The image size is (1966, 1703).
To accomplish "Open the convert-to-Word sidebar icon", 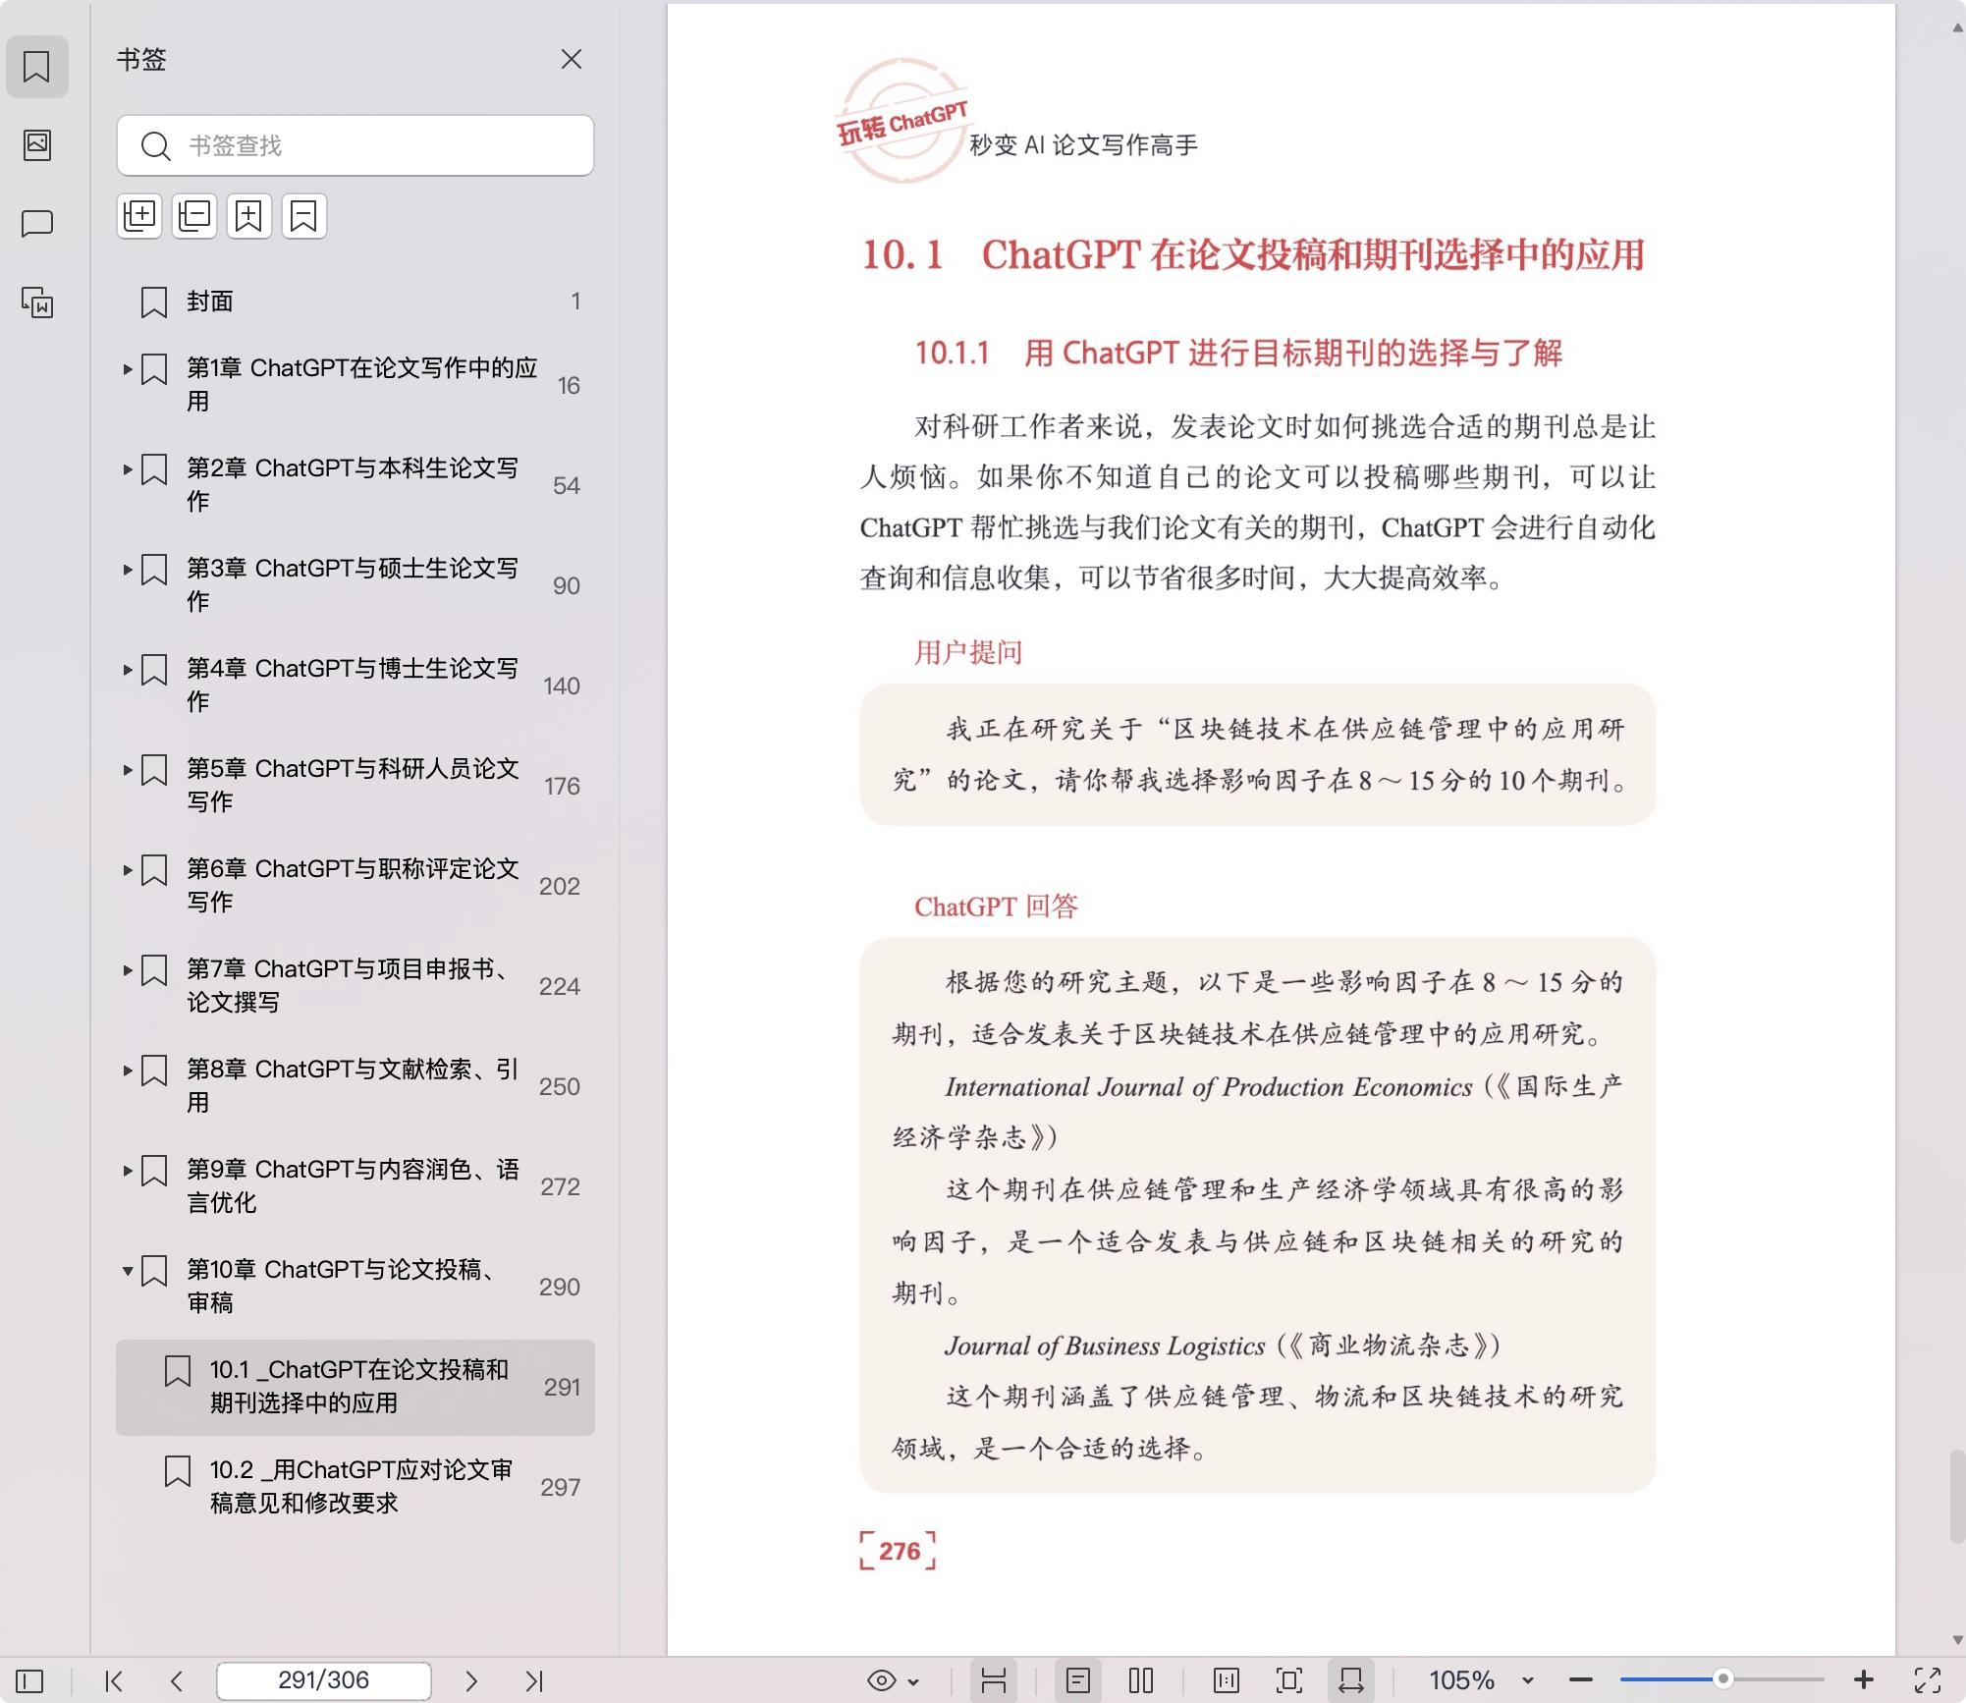I will [x=37, y=302].
